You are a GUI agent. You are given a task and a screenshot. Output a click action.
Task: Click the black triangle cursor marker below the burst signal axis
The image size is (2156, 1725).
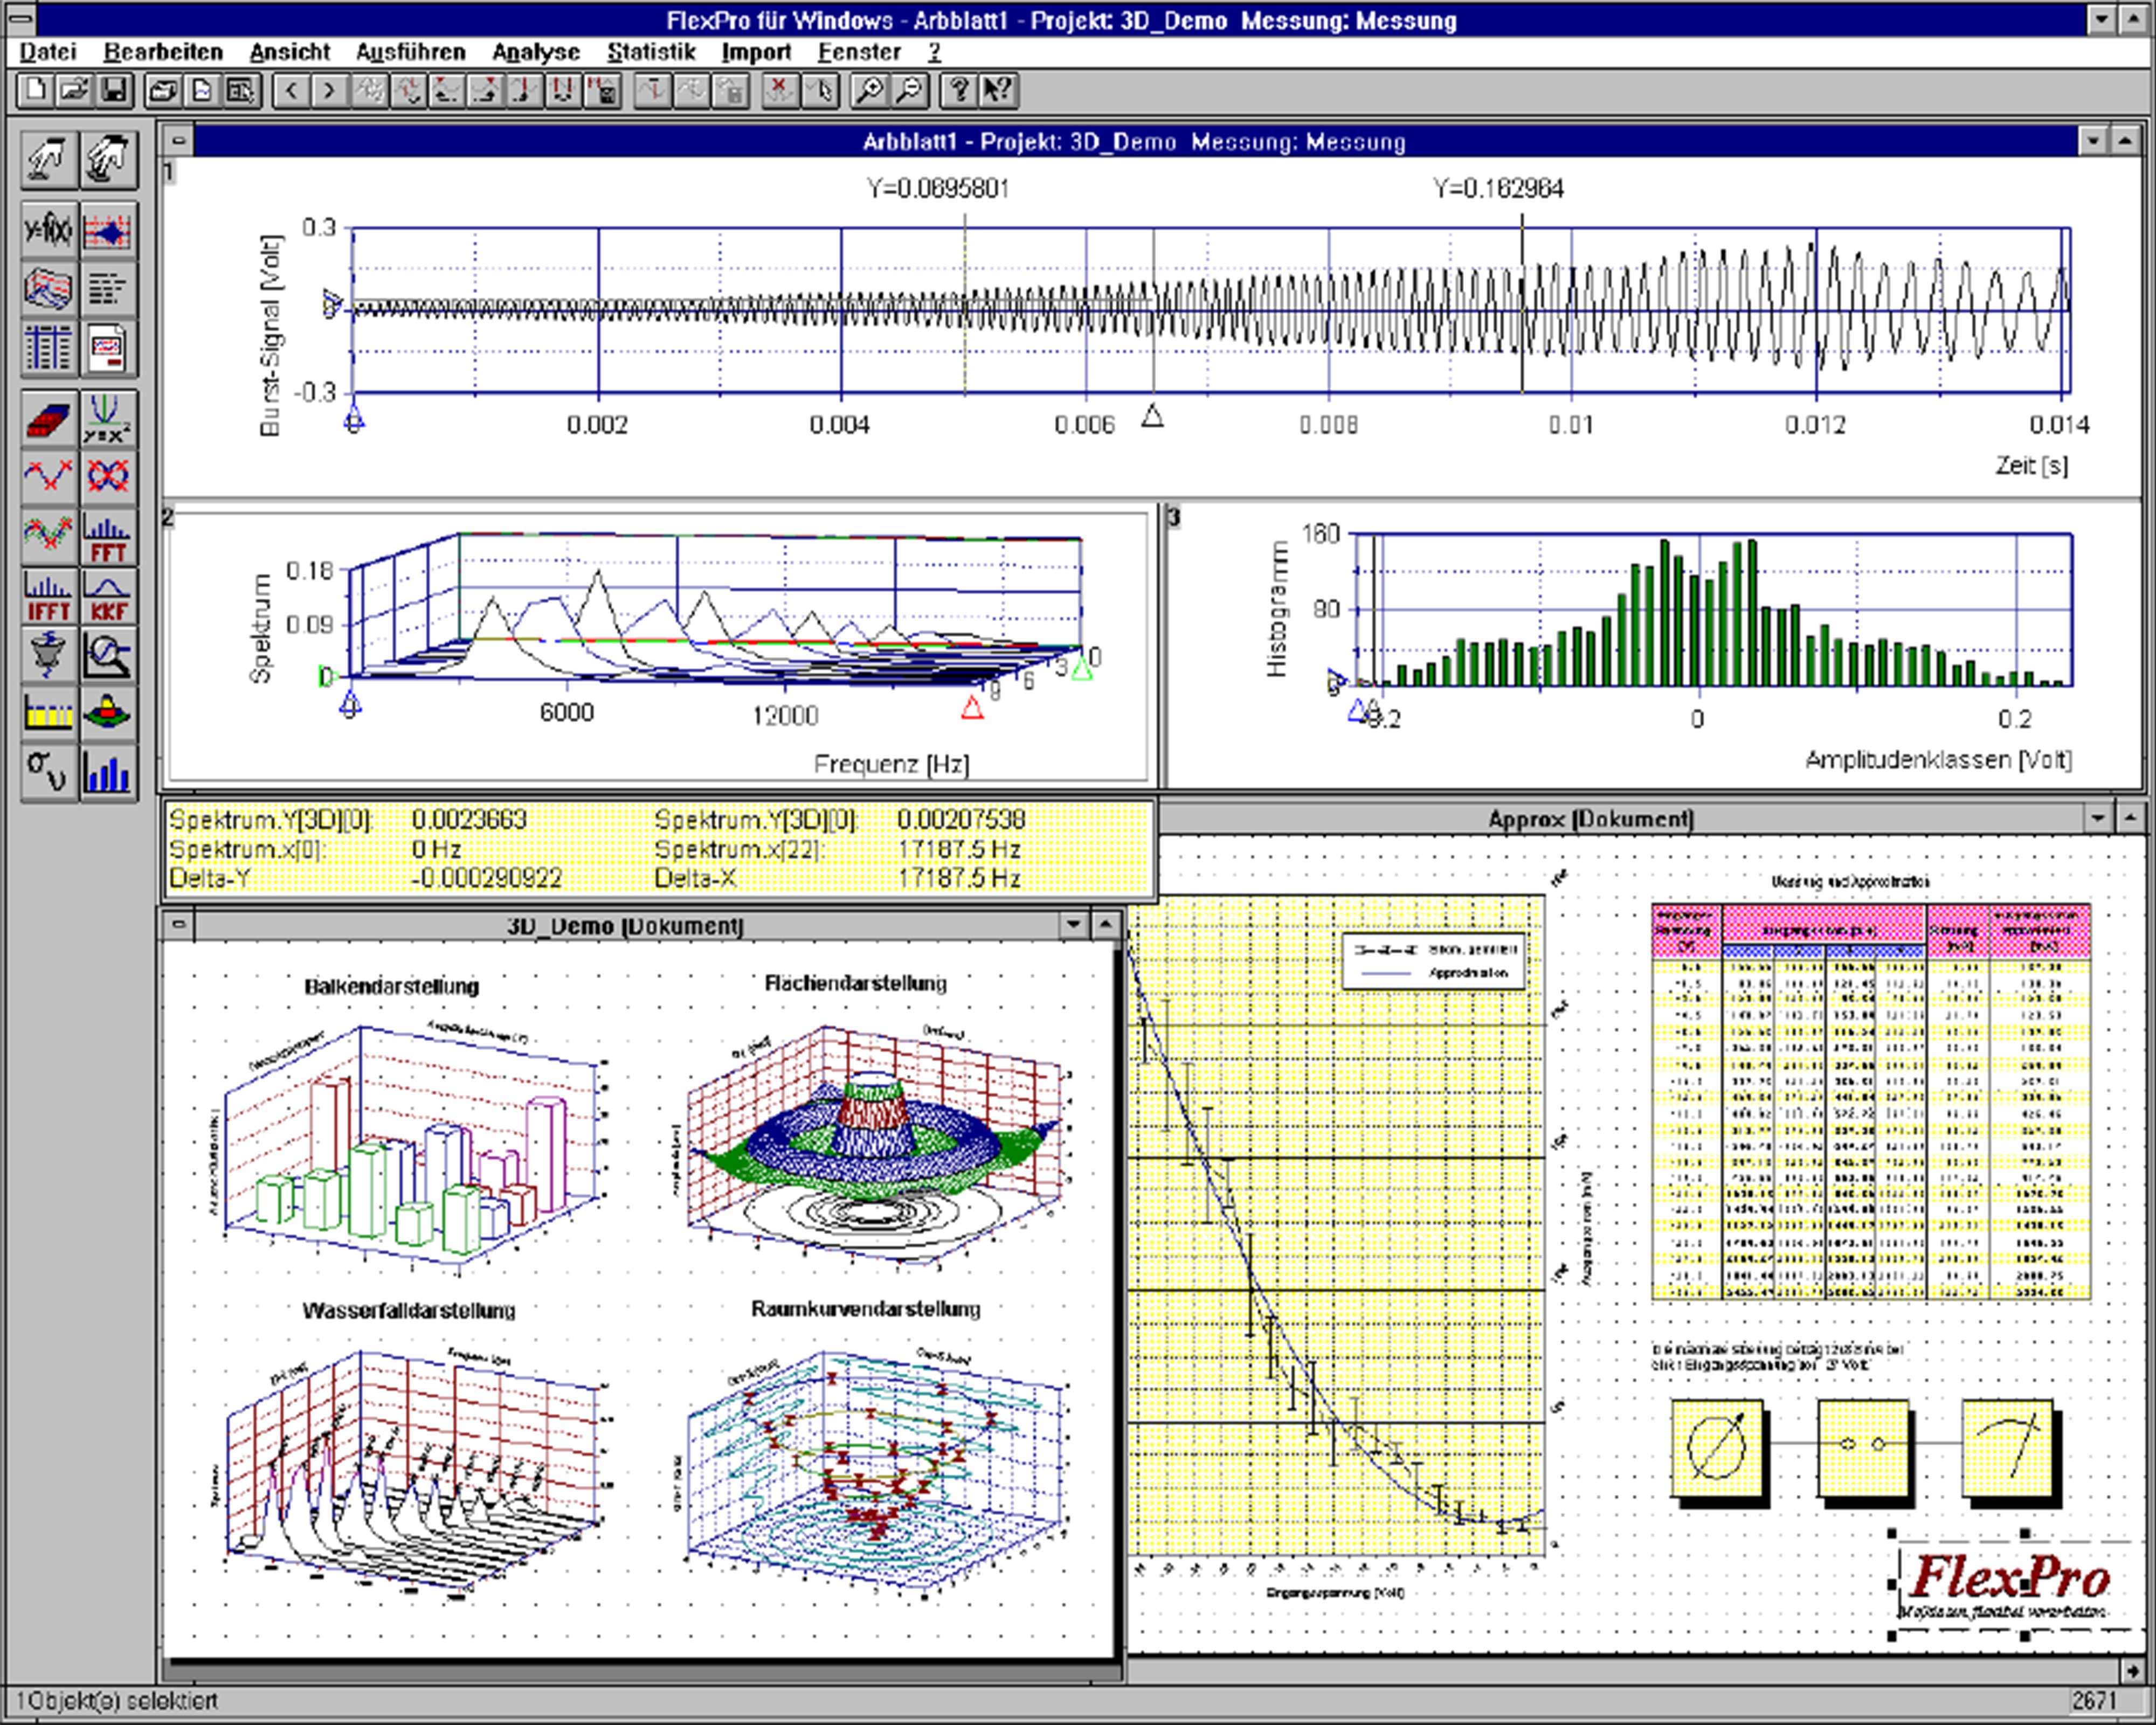1152,416
